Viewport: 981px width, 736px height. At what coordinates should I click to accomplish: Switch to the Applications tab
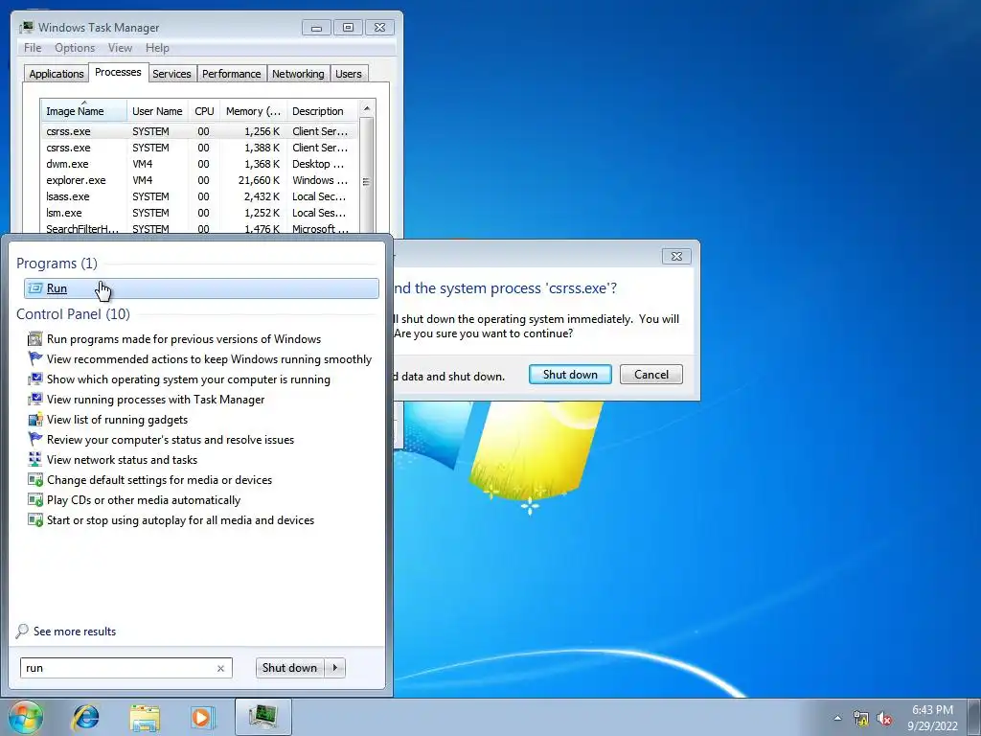pos(57,74)
